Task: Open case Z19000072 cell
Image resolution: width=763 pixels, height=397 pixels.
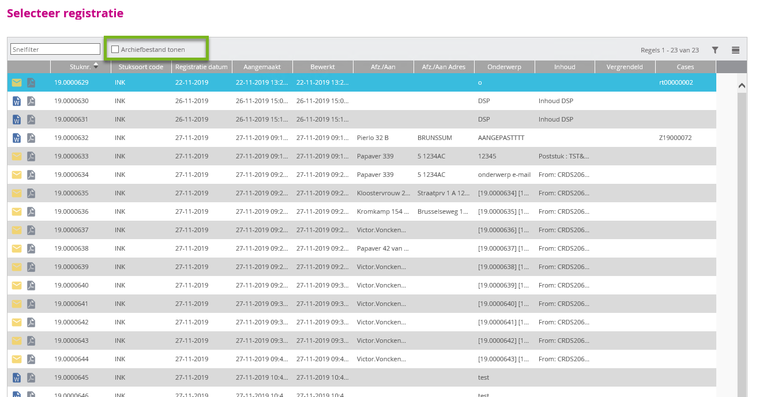Action: tap(675, 138)
